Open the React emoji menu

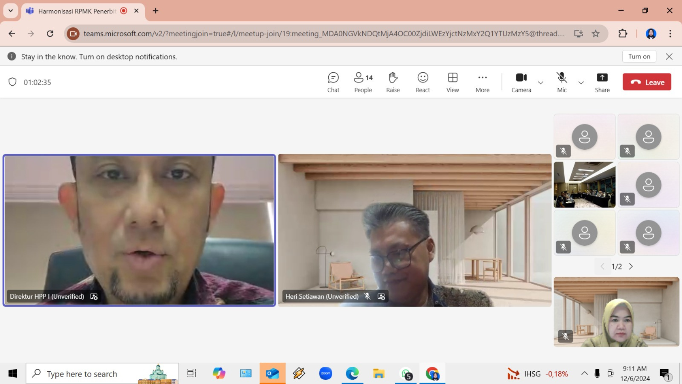point(423,82)
